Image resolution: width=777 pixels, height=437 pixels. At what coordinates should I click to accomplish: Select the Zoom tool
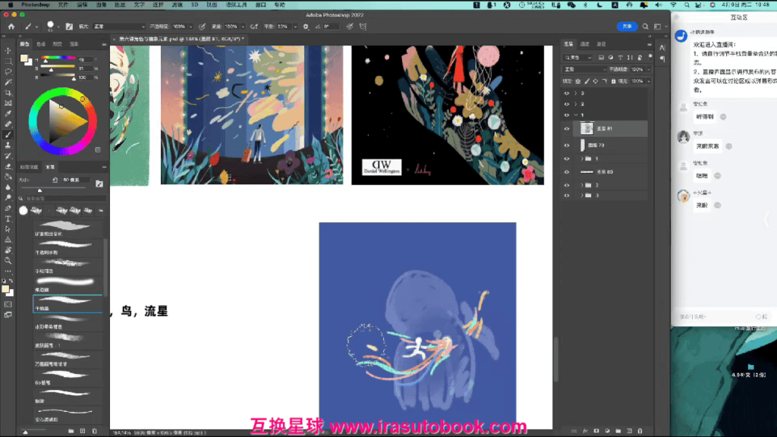point(8,261)
